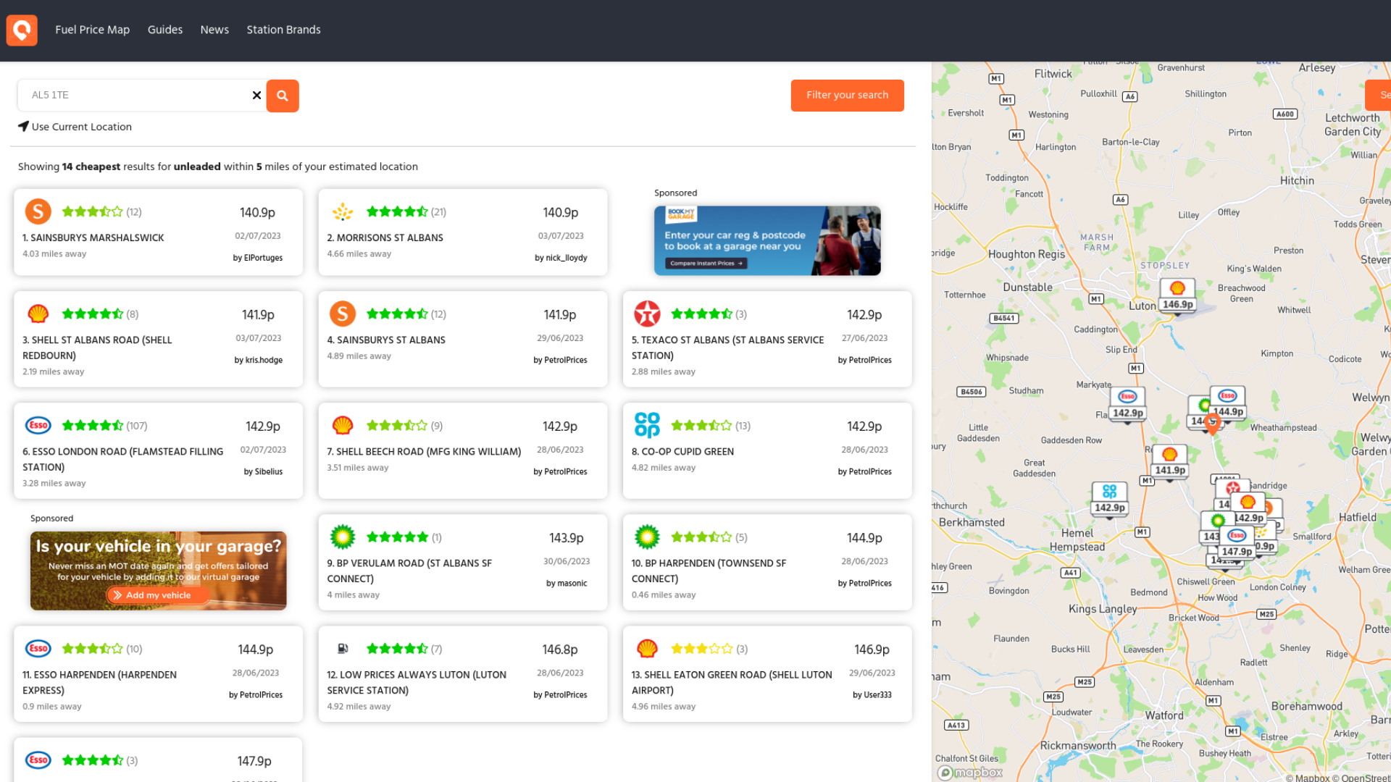Clear the postcode search field
The height and width of the screenshot is (782, 1391).
(256, 95)
